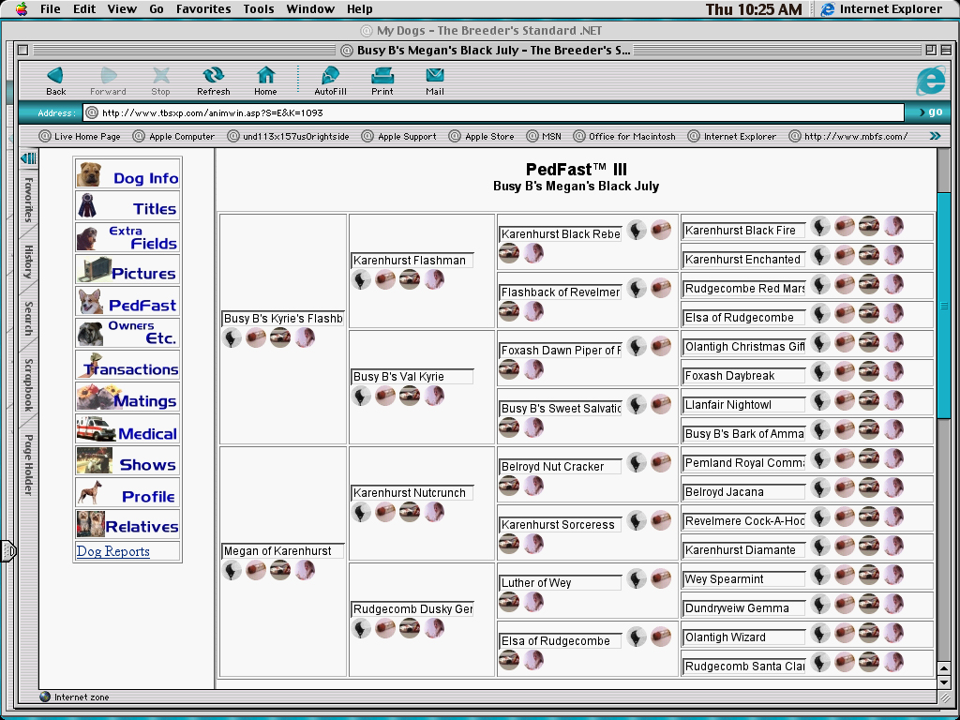The width and height of the screenshot is (960, 720).
Task: Click the Dog Reports link
Action: [x=112, y=551]
